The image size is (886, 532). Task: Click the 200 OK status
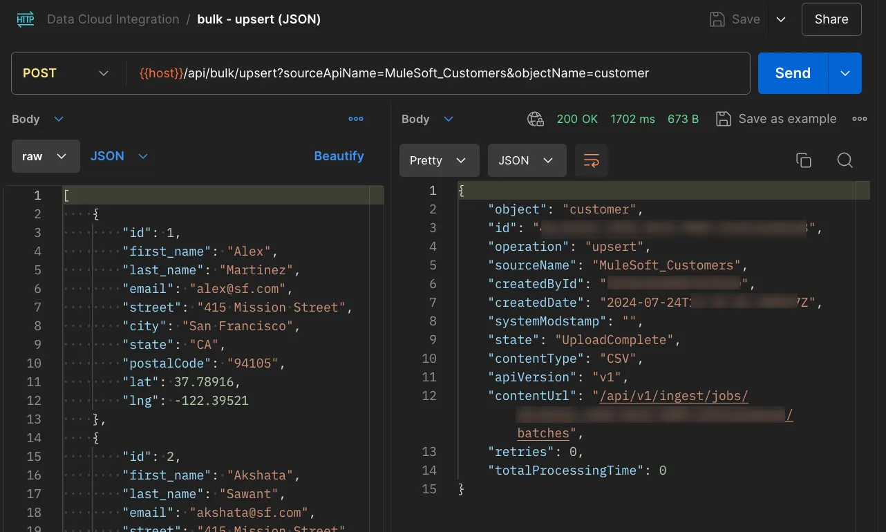(577, 119)
